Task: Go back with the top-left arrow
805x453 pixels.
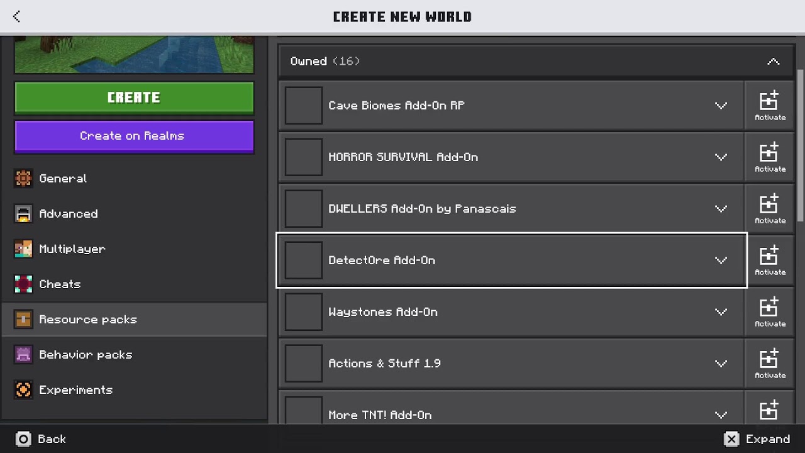Action: tap(16, 16)
